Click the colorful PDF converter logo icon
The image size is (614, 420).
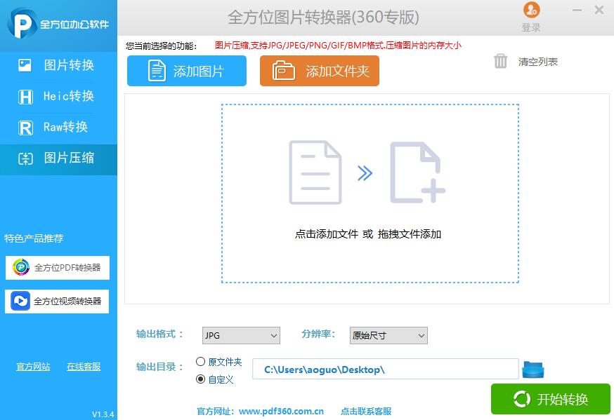21,268
